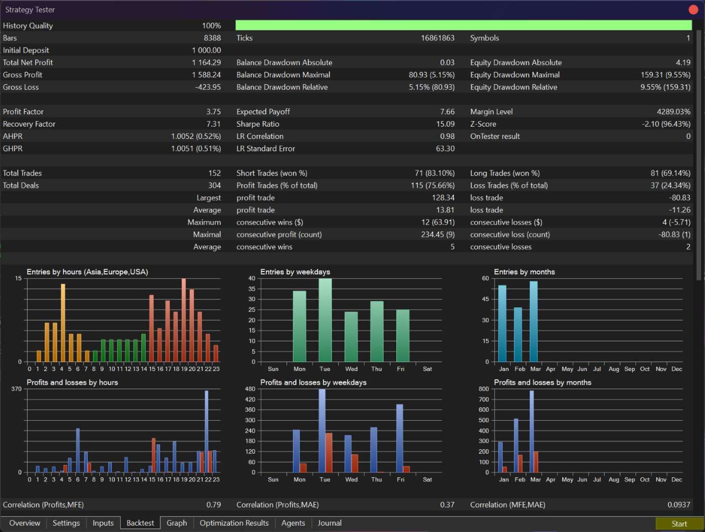Select the Profit Factor row label
The image size is (705, 532).
coord(23,112)
